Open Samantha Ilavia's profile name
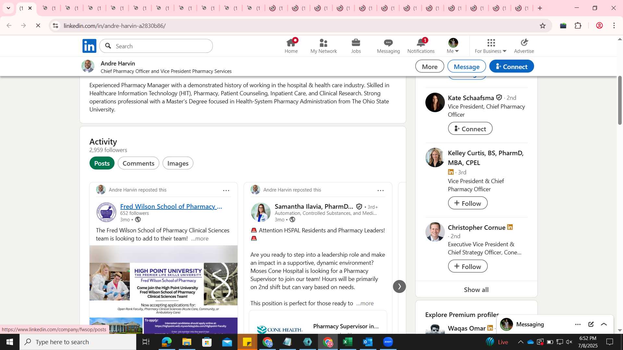623x350 pixels. pos(314,206)
